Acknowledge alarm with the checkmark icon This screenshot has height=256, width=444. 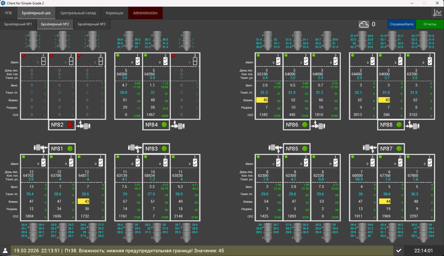coord(399,250)
